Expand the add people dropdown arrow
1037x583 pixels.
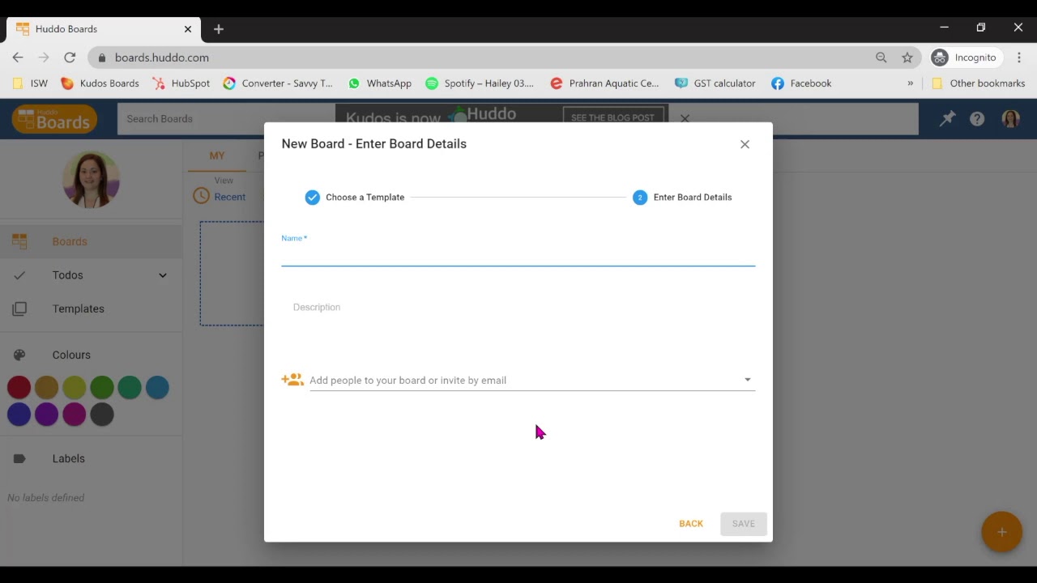(x=747, y=380)
